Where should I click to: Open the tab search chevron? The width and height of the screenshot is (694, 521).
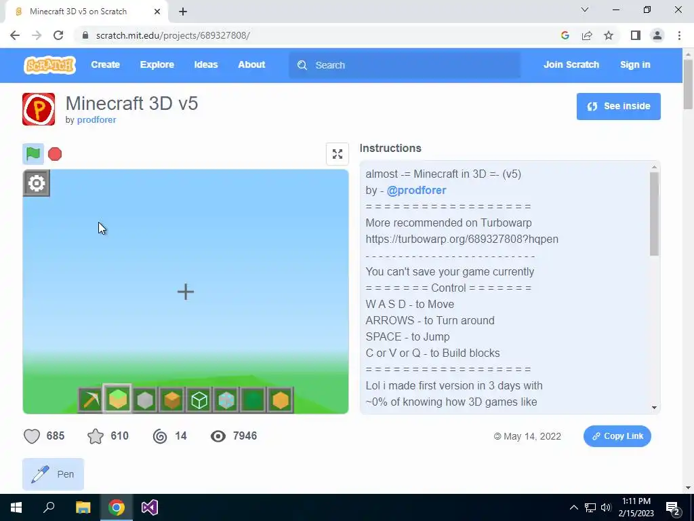(x=585, y=9)
